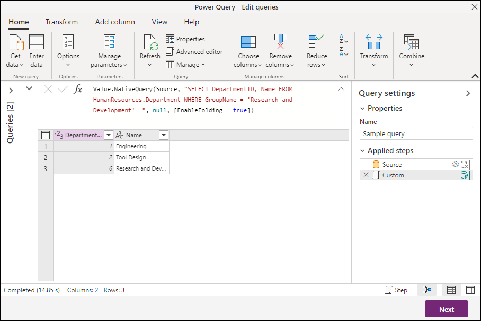Switch to the Add column tab
This screenshot has width=481, height=321.
pos(115,22)
